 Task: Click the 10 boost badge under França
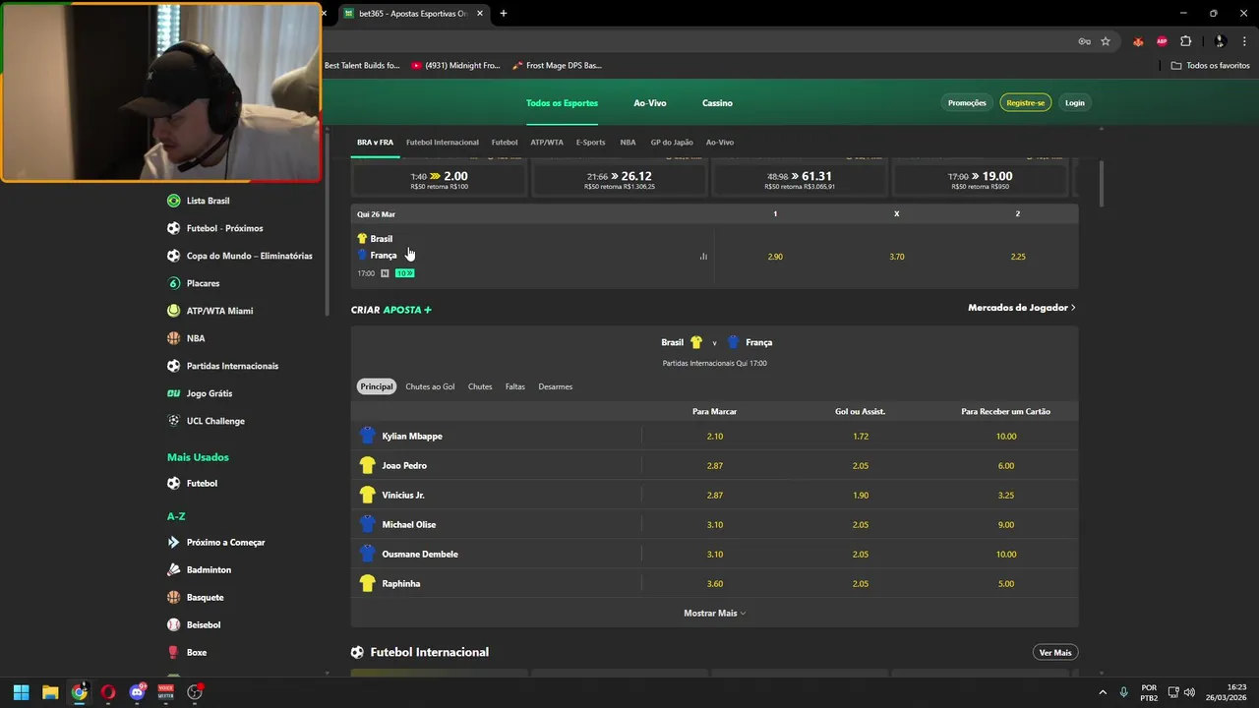(404, 273)
